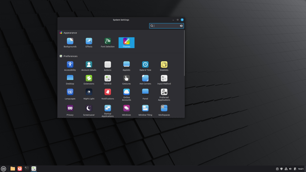Open Notifications settings
This screenshot has height=172, width=306.
tap(108, 93)
